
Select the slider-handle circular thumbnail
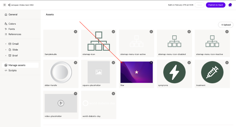pyautogui.click(x=61, y=72)
